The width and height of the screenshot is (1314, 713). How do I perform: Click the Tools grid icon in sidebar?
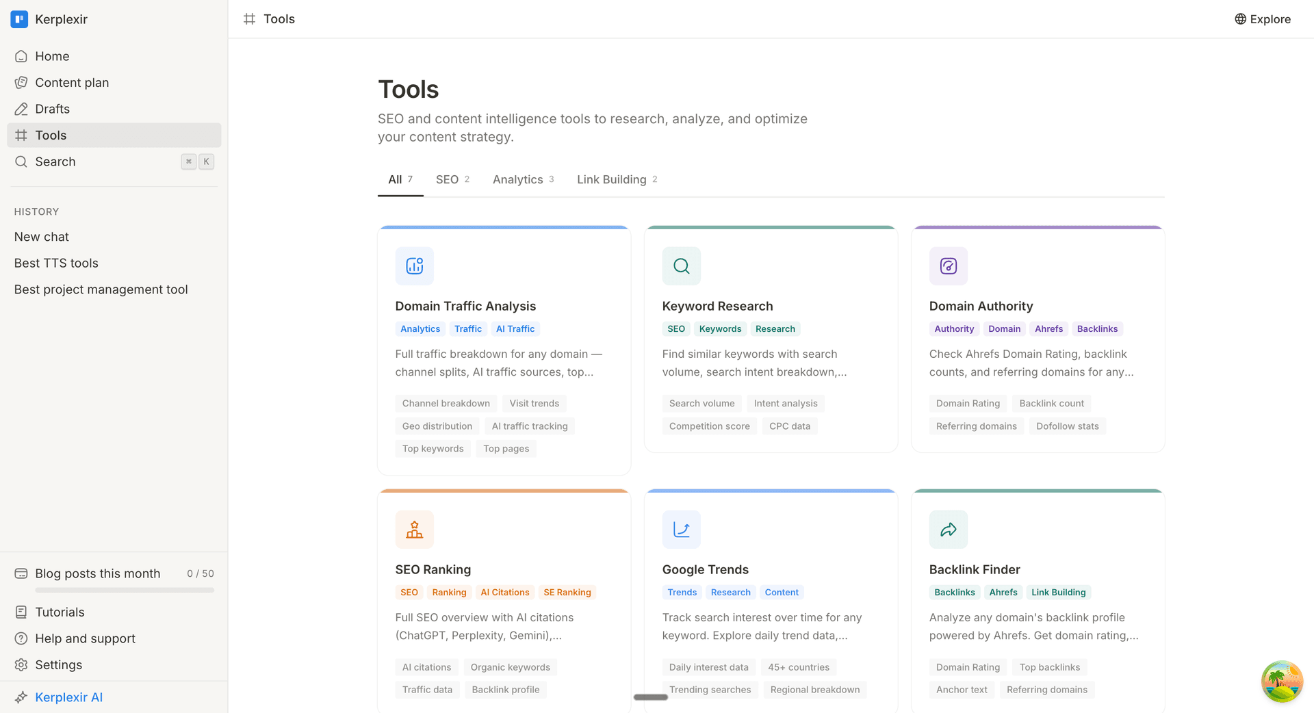point(21,135)
